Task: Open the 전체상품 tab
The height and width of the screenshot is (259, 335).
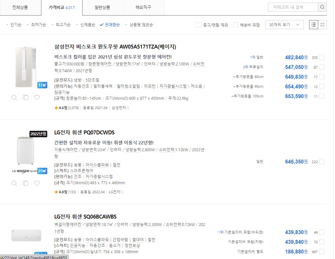Action: pos(20,7)
